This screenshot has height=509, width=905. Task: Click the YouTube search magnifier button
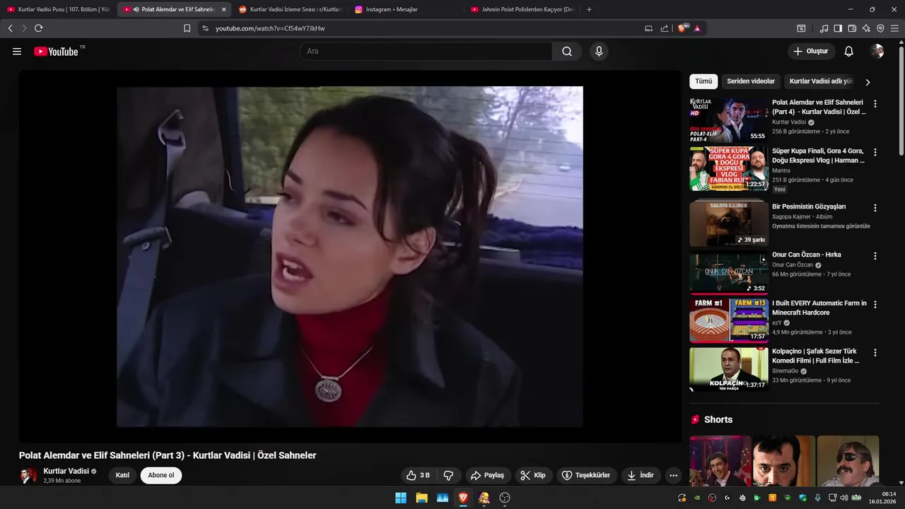[567, 52]
